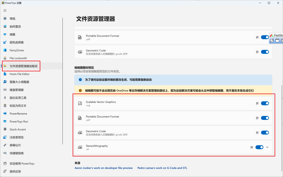Viewport: 283px width, 177px height.
Task: Click the PowerRename icon
Action: coord(5,113)
